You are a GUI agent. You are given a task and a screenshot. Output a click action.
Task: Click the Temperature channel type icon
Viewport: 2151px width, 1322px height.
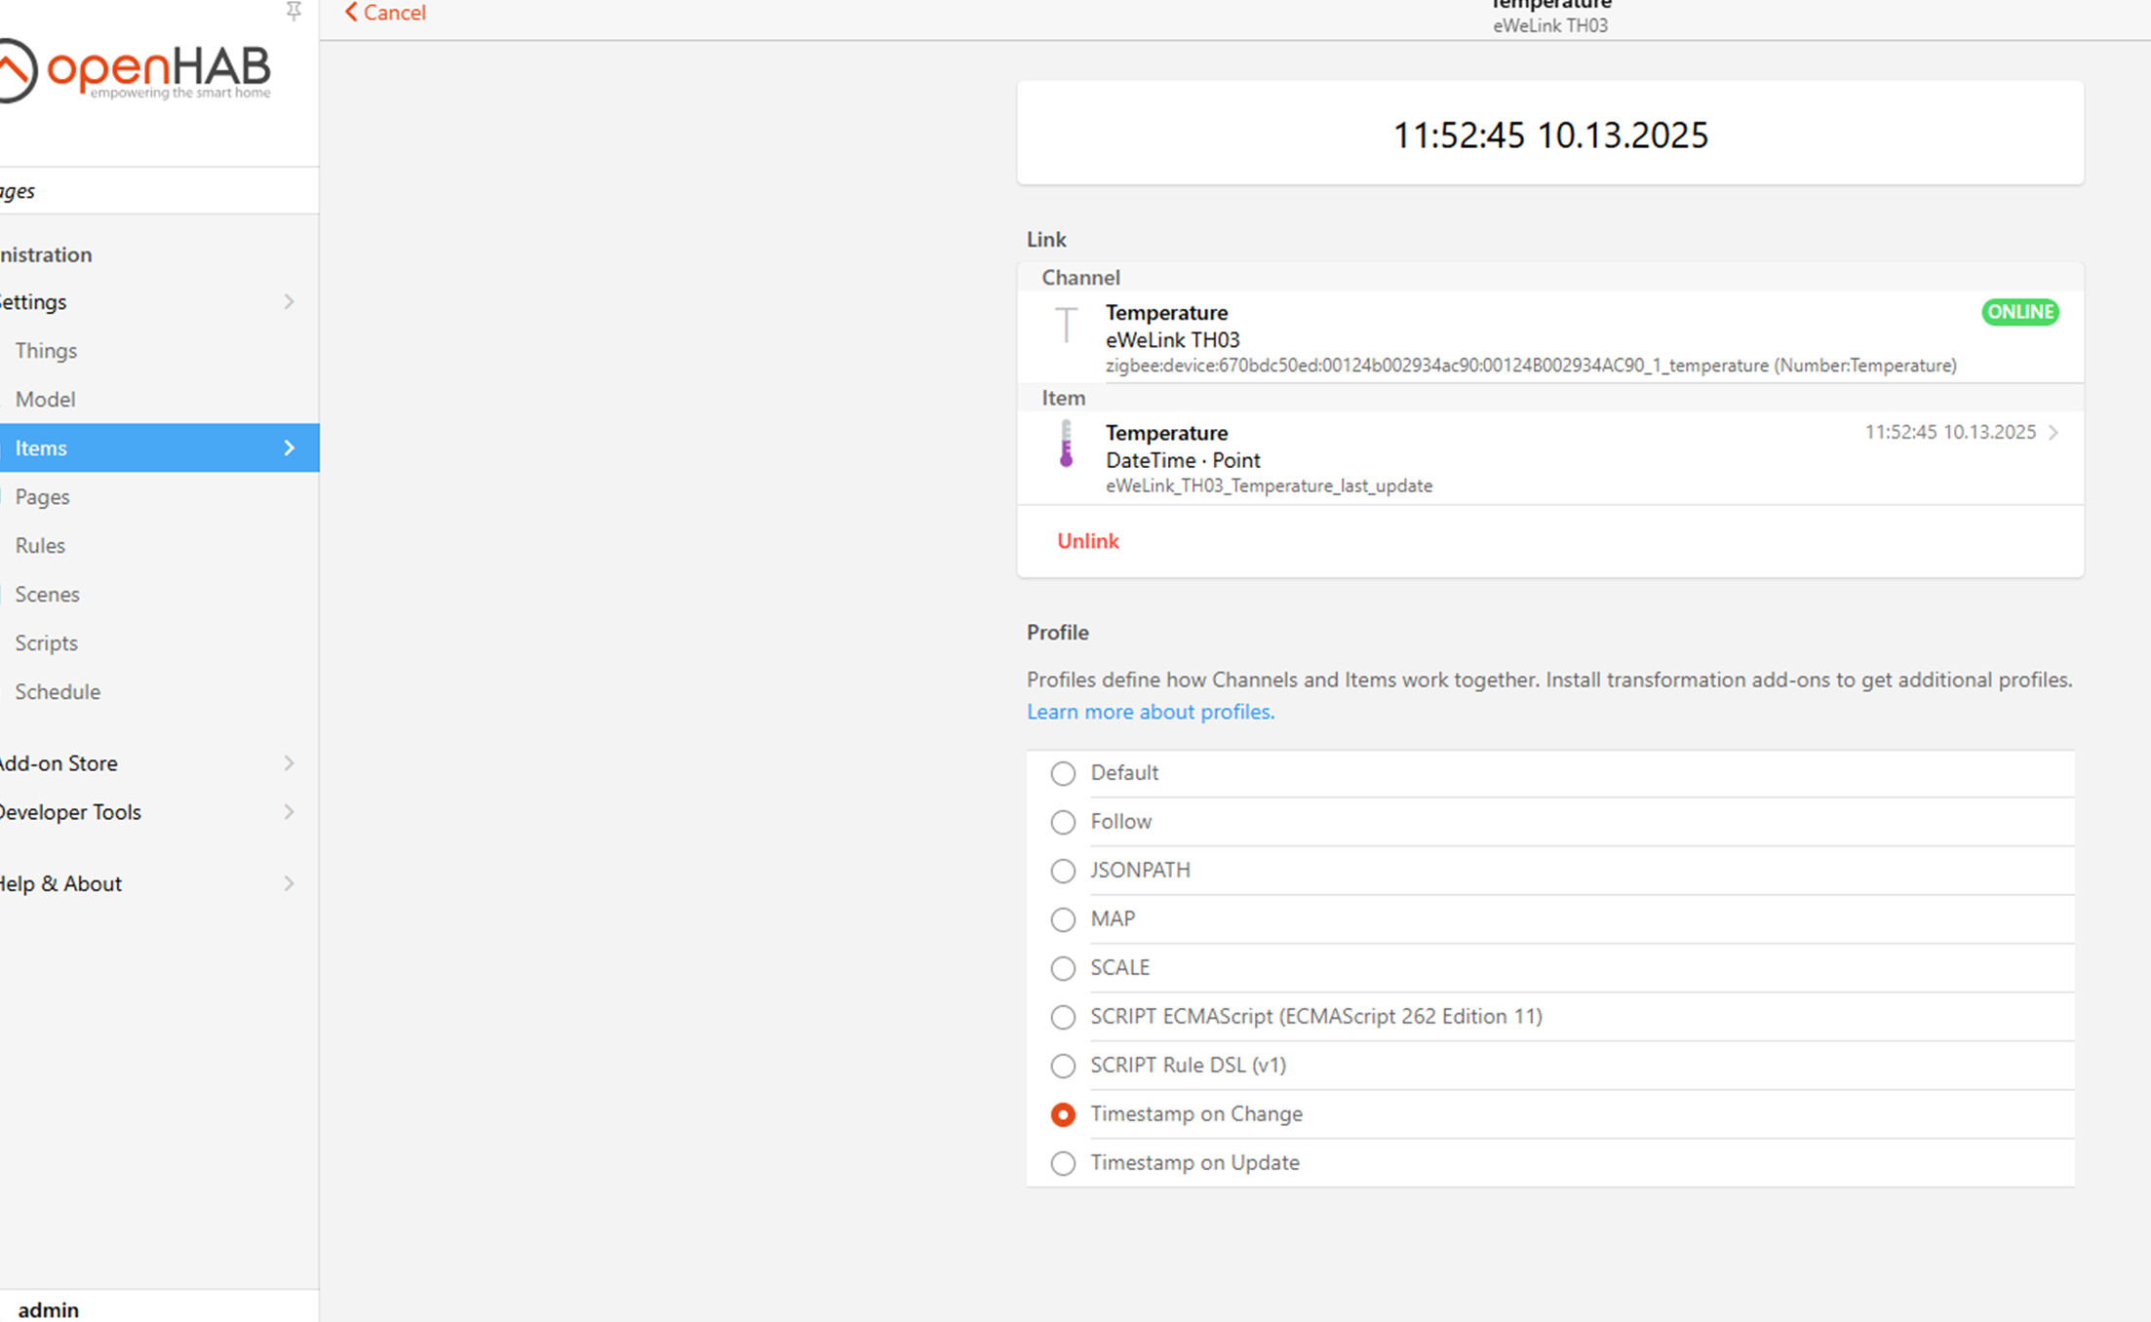(1066, 326)
